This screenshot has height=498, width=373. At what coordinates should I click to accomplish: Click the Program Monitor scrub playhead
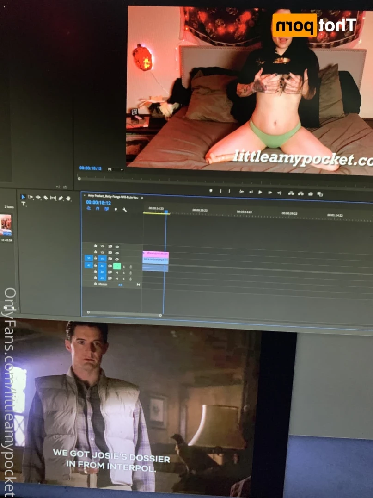(x=79, y=179)
